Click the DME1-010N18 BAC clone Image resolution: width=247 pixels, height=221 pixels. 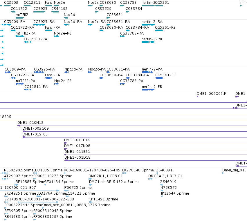132,126
